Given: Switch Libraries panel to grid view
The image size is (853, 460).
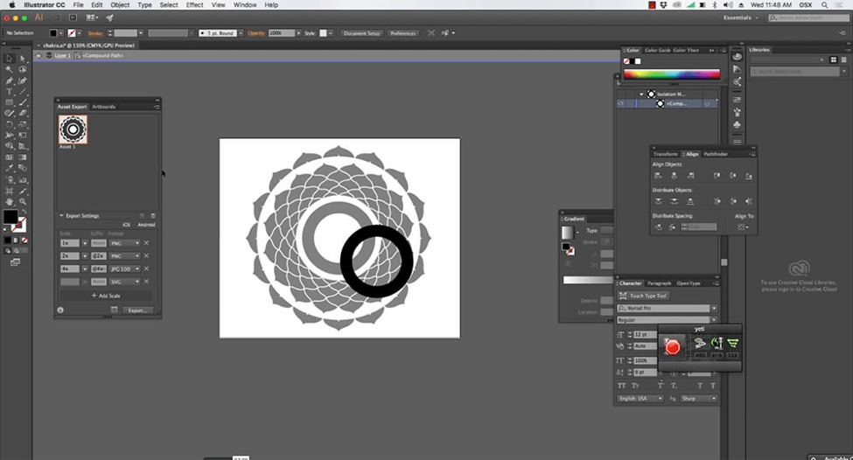Looking at the screenshot, I should point(834,59).
